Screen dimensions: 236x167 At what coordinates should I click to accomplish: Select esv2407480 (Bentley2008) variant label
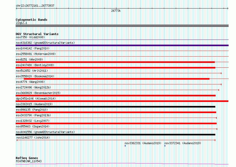point(35,65)
